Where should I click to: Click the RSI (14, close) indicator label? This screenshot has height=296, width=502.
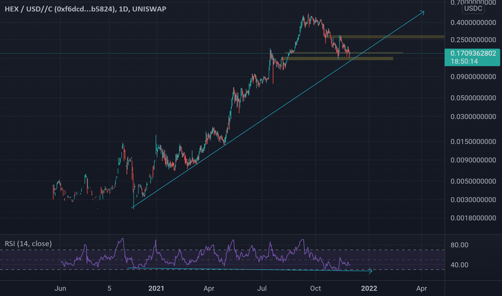28,243
